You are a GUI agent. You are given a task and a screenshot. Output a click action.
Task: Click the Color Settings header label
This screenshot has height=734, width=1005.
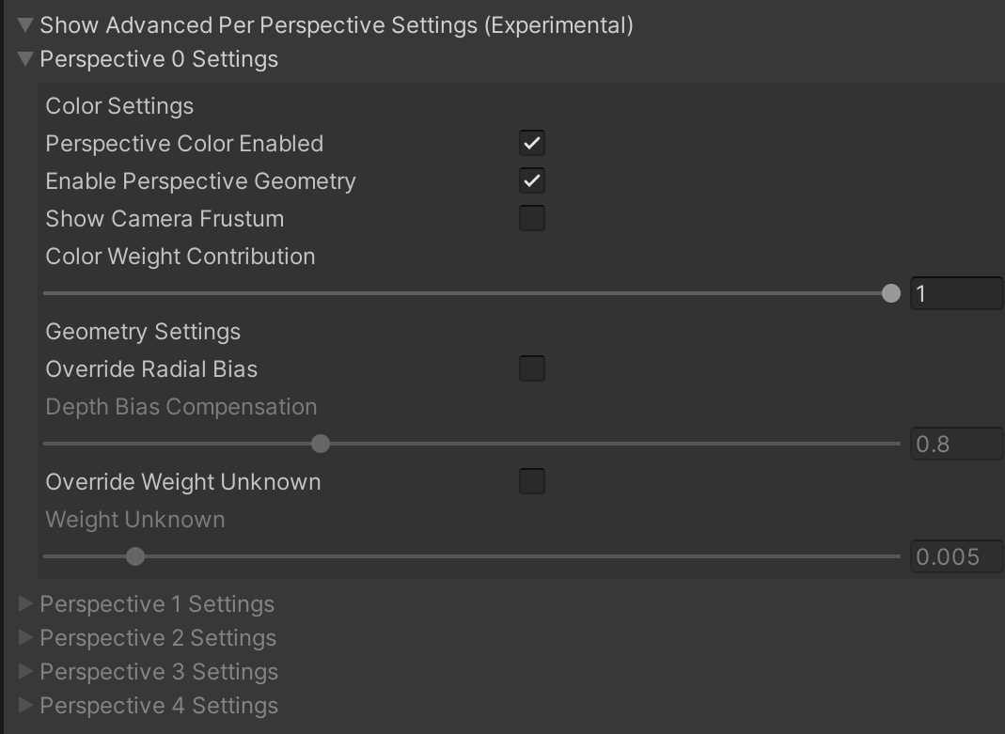coord(119,106)
